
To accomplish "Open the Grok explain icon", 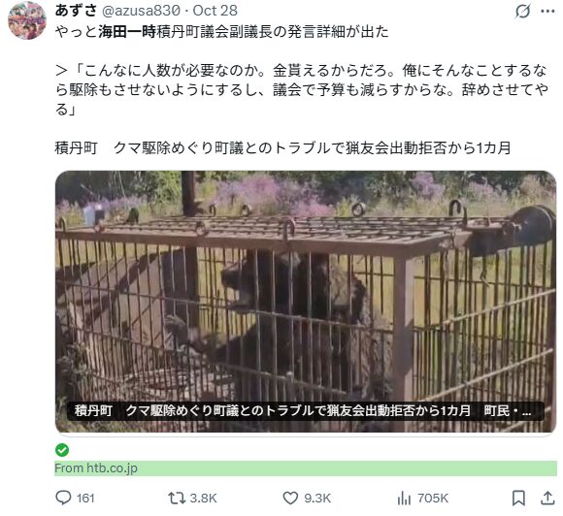I will tap(522, 12).
